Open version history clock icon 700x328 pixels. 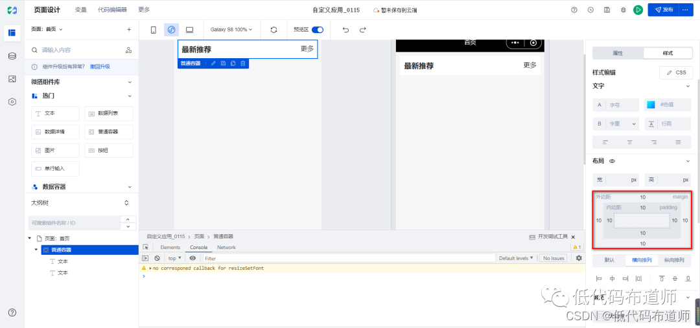click(590, 10)
